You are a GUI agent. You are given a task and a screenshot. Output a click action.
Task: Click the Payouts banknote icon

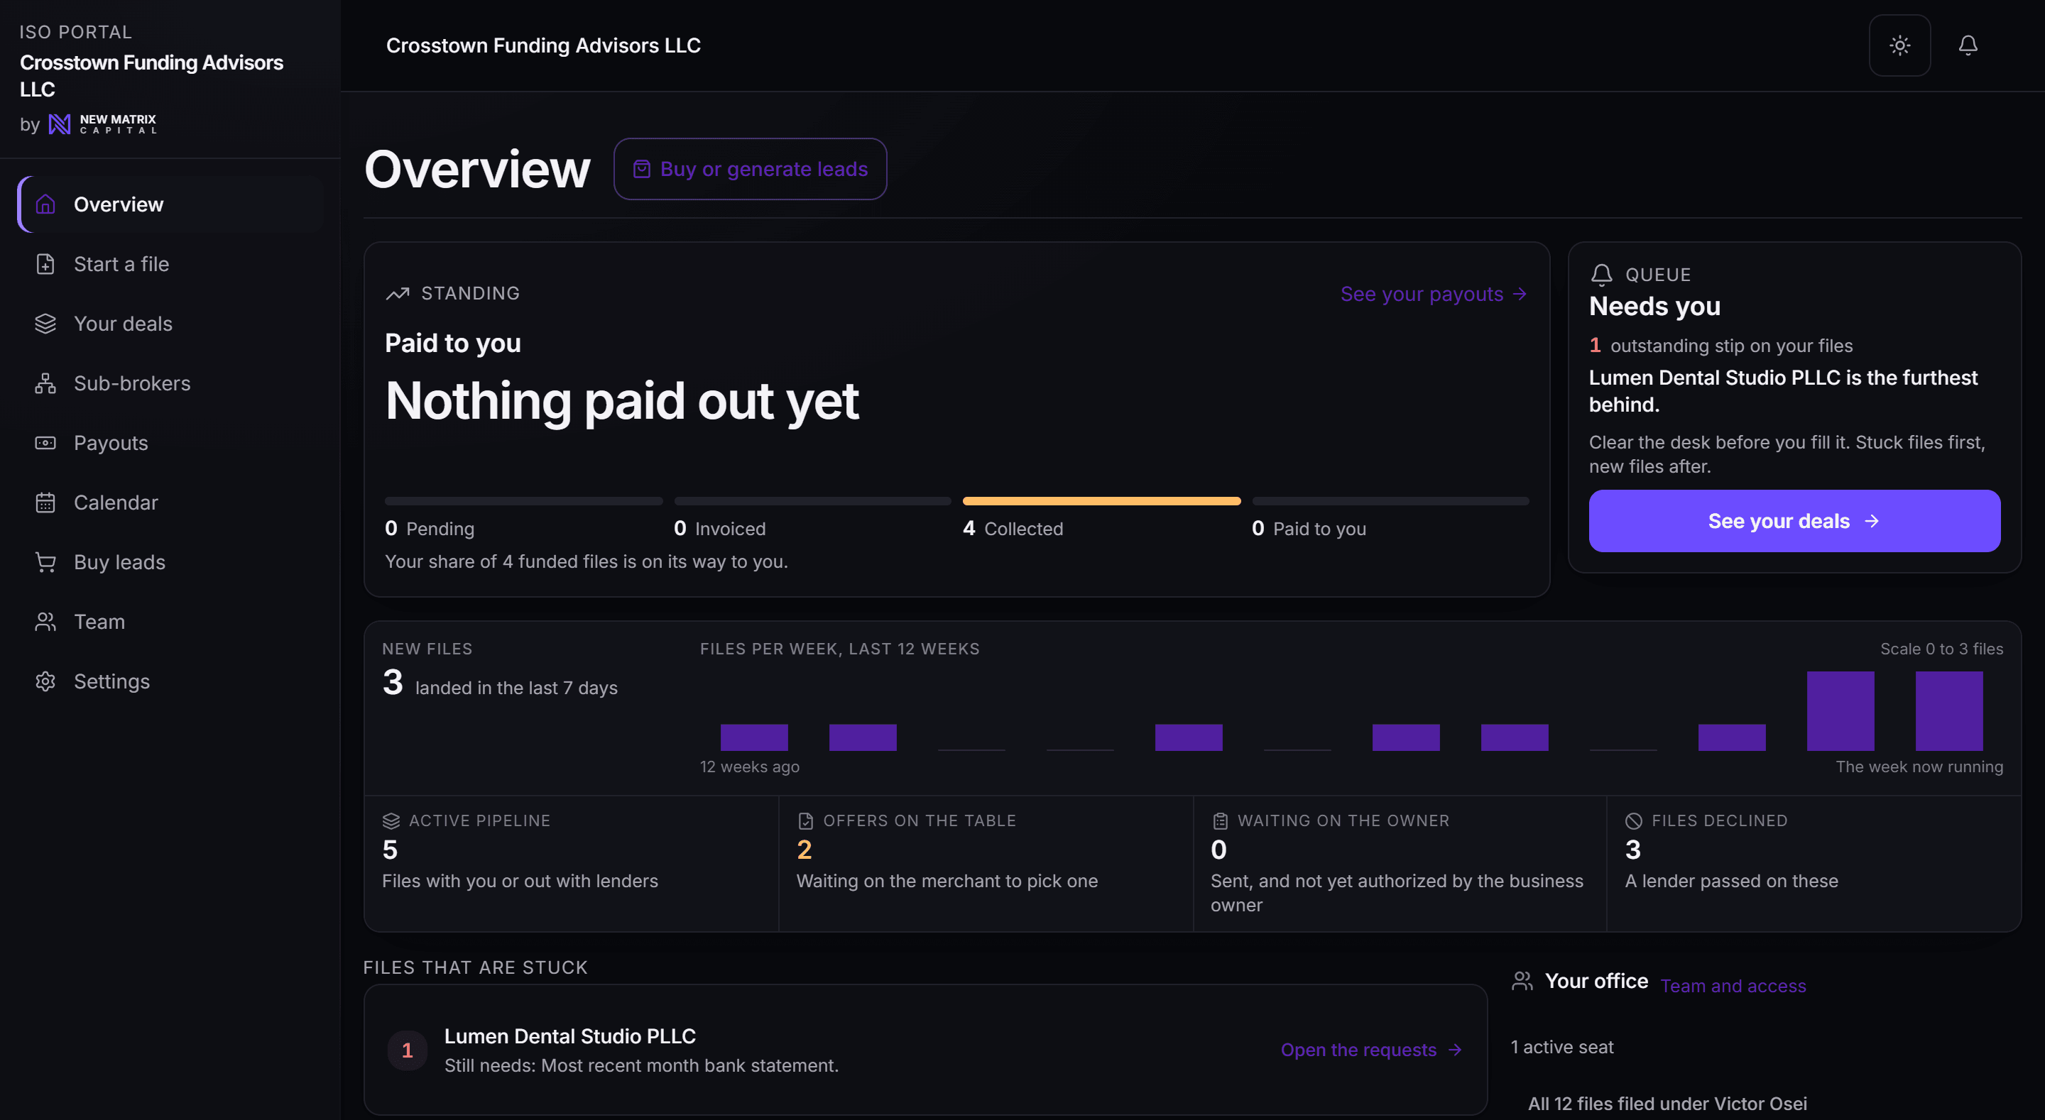pos(45,442)
